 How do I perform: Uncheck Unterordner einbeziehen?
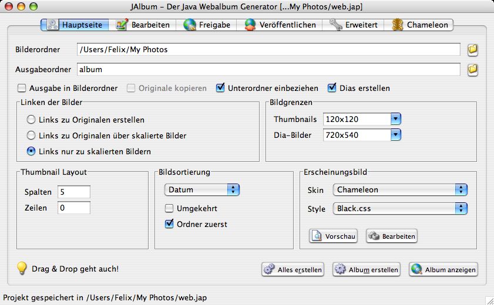point(220,88)
